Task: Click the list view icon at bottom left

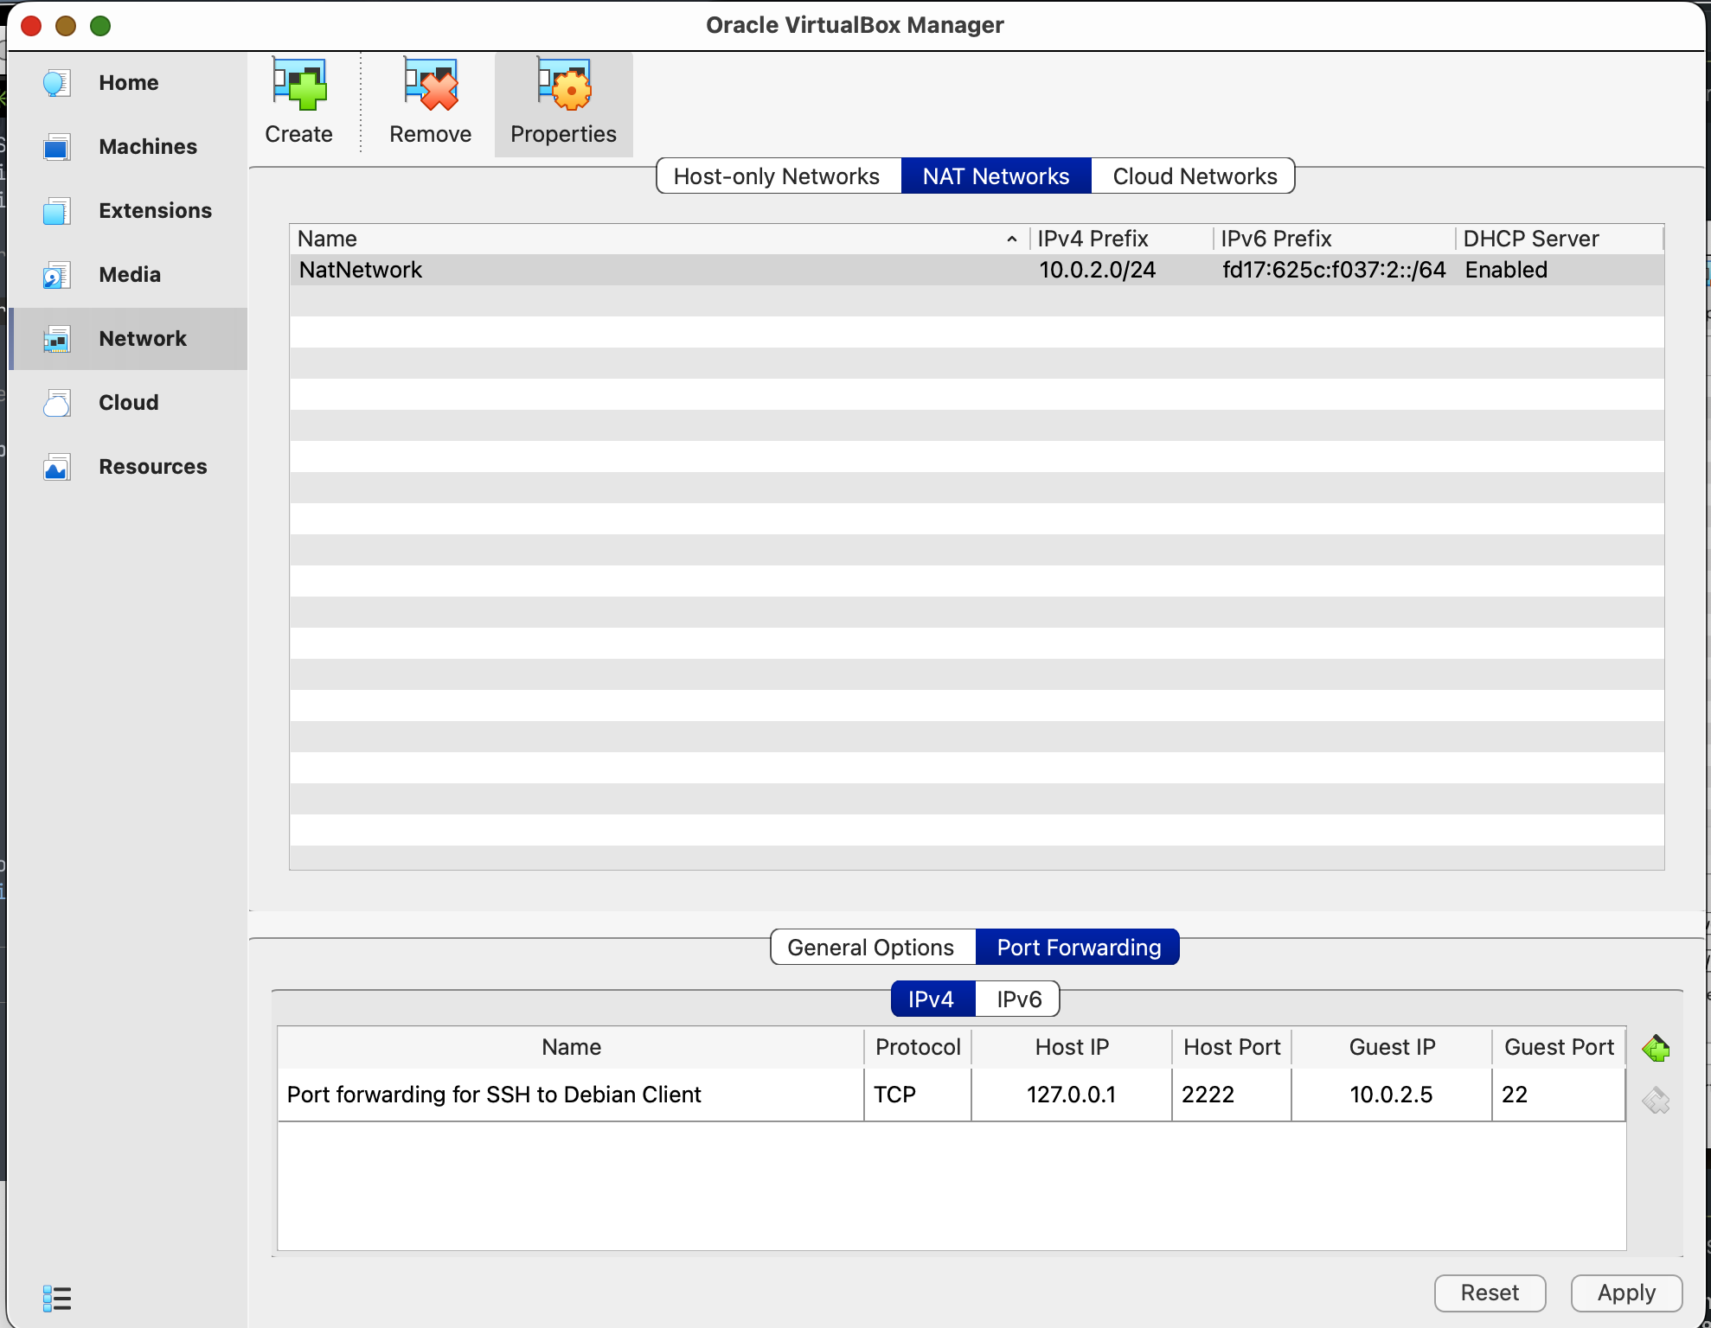Action: tap(57, 1296)
